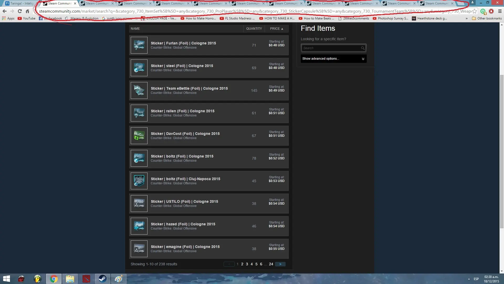Open the Other bookmarks folder

pyautogui.click(x=487, y=18)
